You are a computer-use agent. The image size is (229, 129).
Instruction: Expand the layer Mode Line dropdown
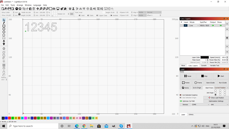coord(194,26)
